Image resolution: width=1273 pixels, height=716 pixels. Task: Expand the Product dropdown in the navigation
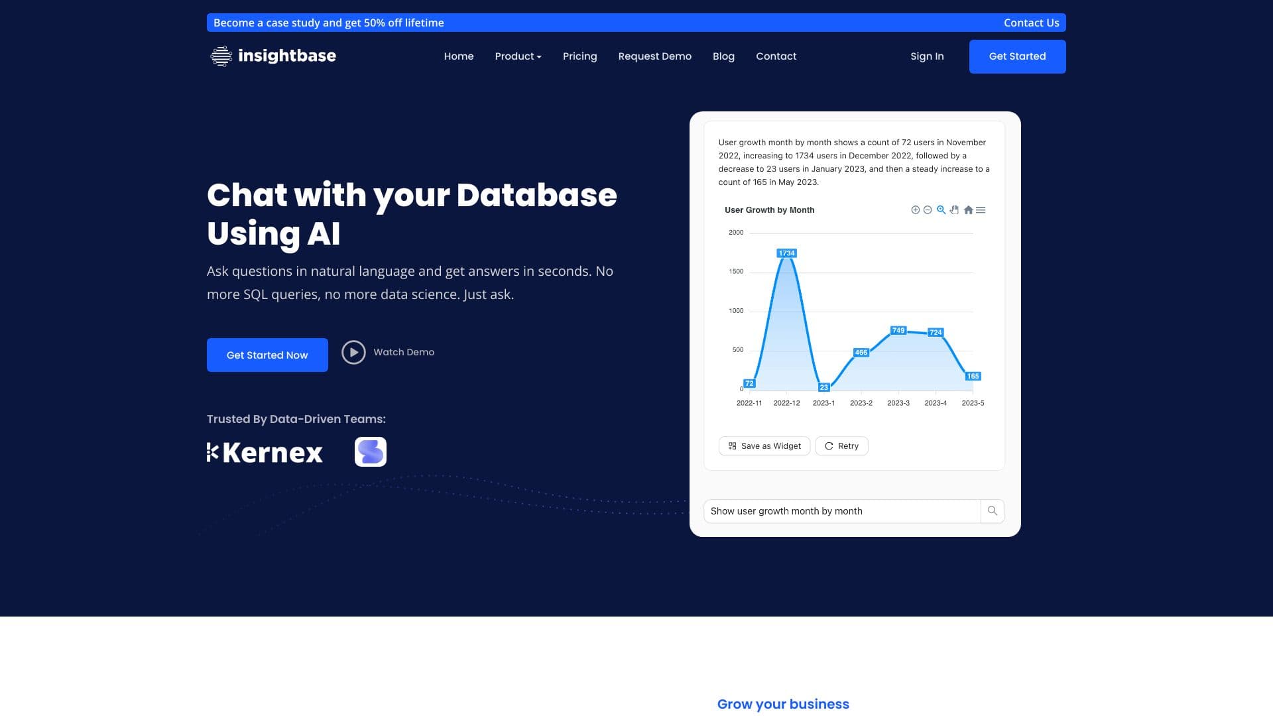[x=518, y=56]
